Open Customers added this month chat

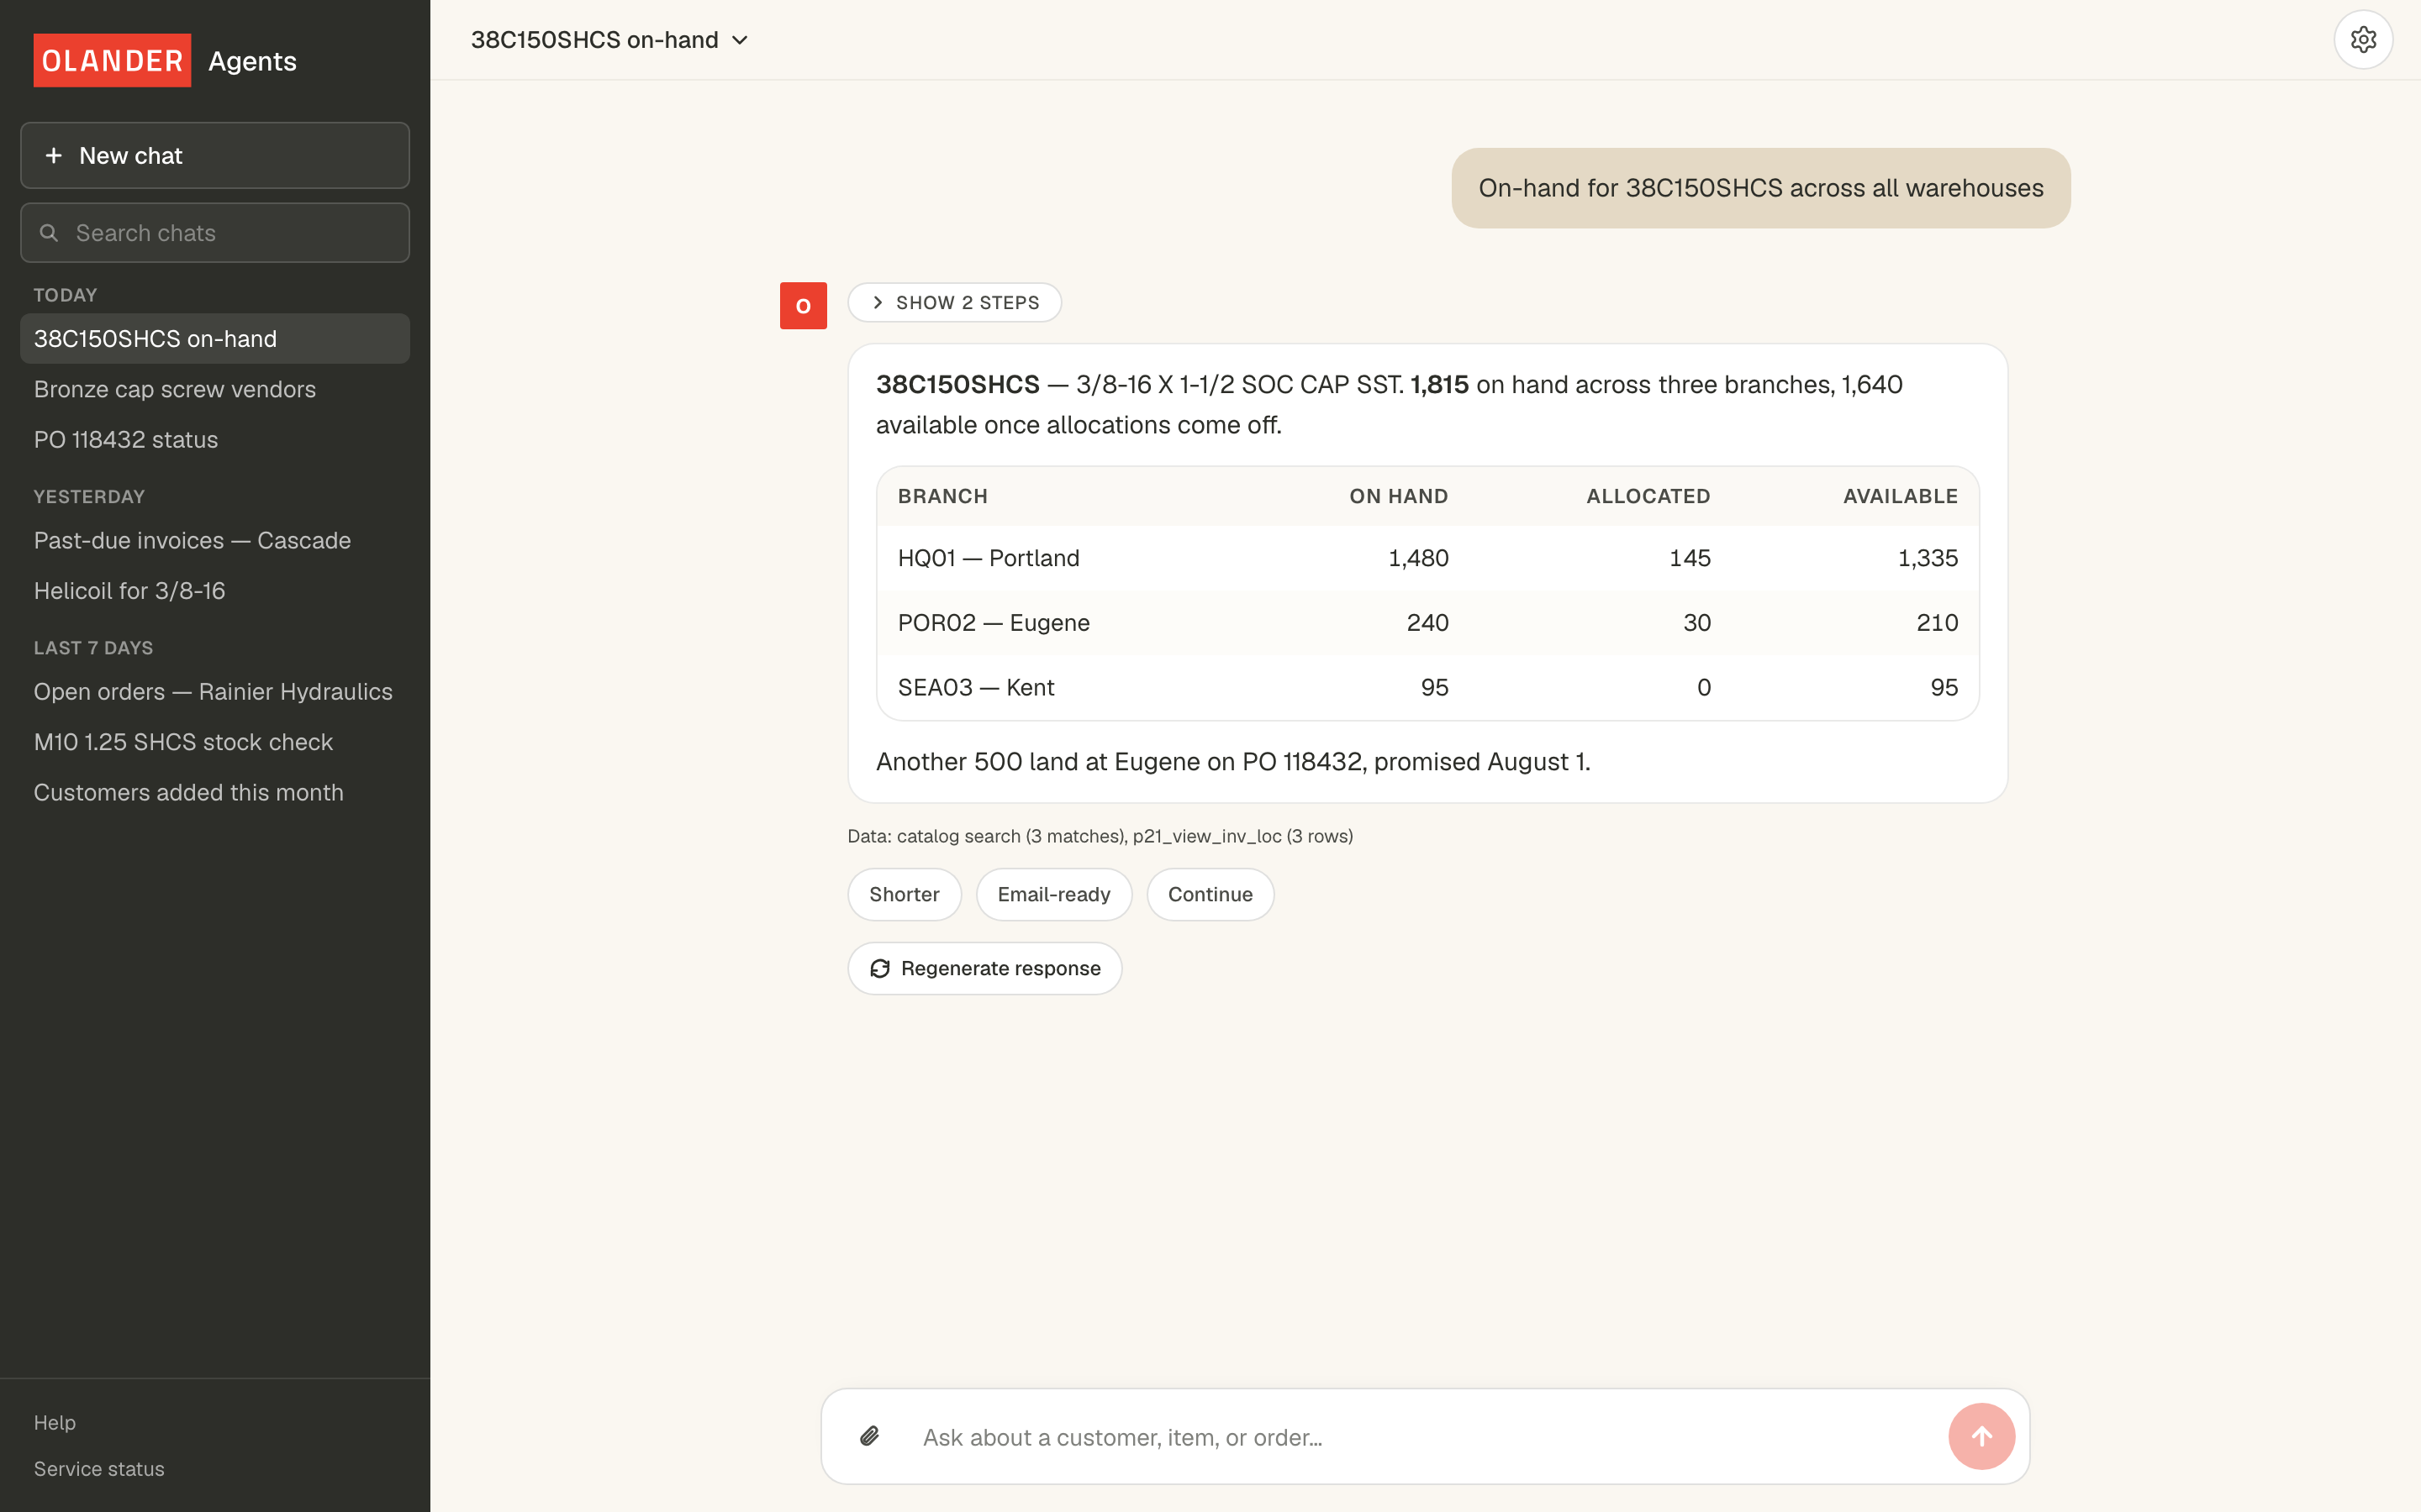pyautogui.click(x=215, y=792)
